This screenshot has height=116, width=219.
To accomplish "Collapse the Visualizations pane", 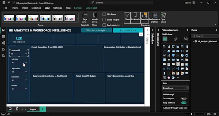I will coord(187,30).
